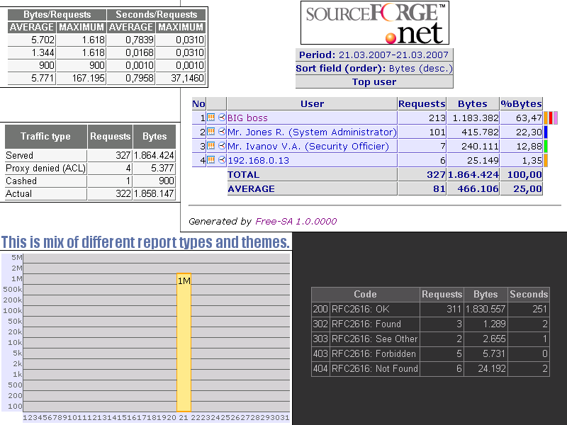Open the 192.168.0.13 user link
The width and height of the screenshot is (567, 425).
pyautogui.click(x=258, y=161)
